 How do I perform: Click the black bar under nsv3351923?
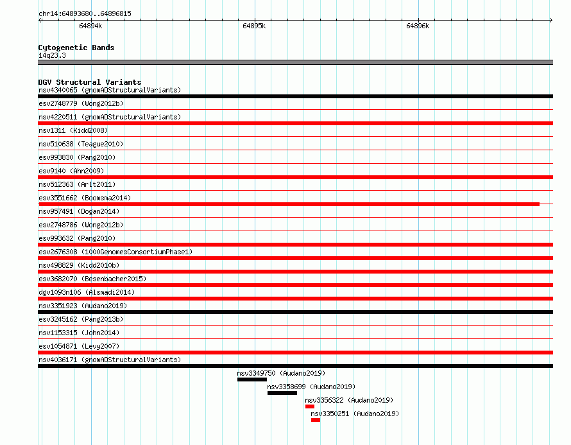click(x=295, y=312)
